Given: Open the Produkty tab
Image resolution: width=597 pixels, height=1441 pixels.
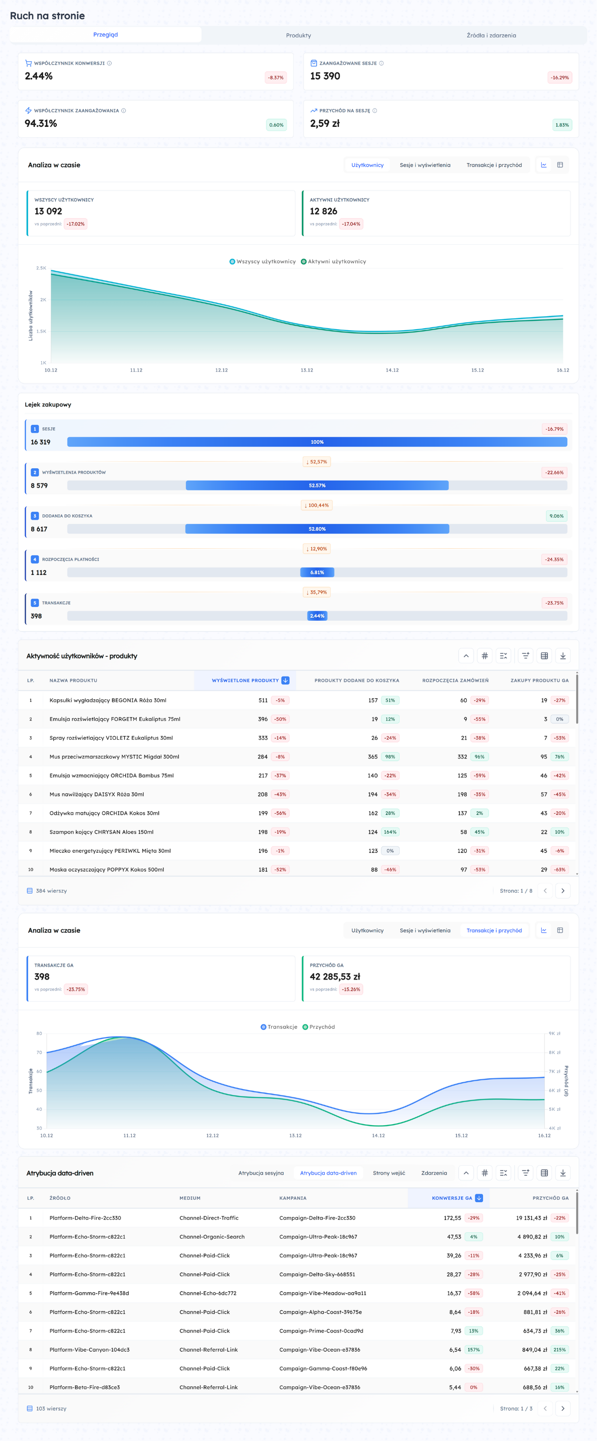Looking at the screenshot, I should pyautogui.click(x=298, y=35).
